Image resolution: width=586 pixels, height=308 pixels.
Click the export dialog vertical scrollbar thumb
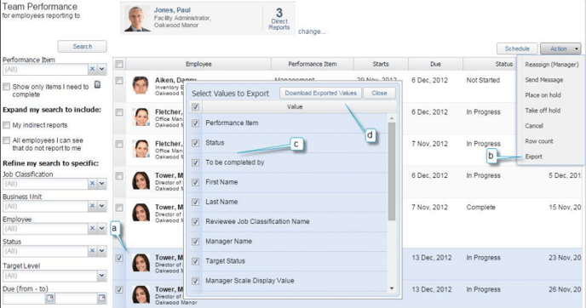(x=392, y=172)
